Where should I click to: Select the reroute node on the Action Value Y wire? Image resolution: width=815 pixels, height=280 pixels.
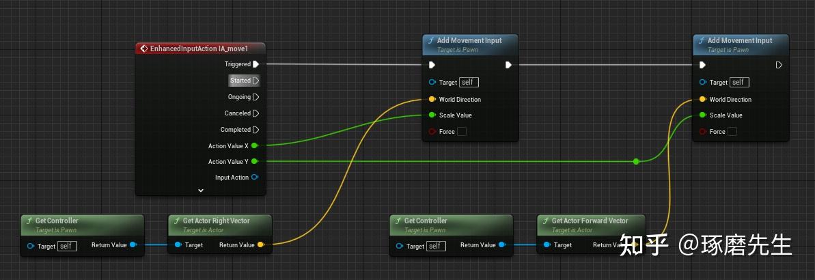[x=636, y=162]
